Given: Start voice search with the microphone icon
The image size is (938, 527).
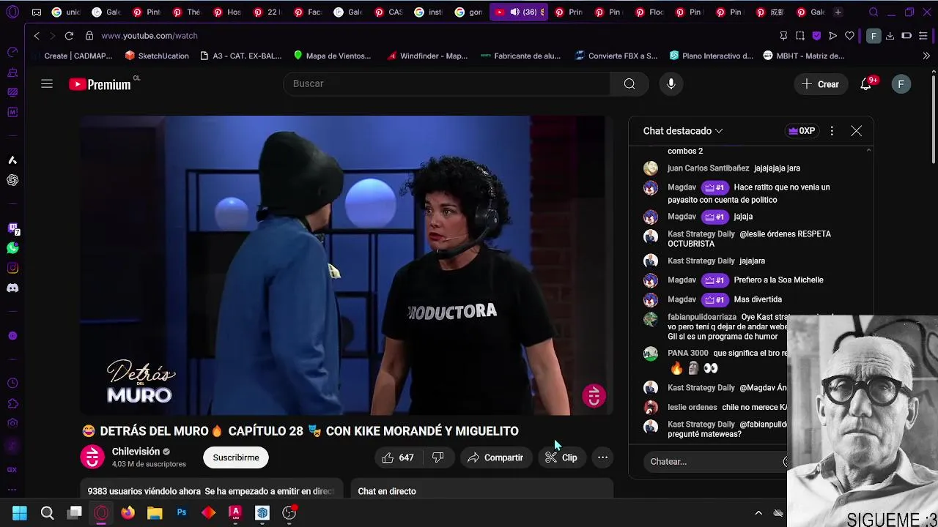Looking at the screenshot, I should coord(671,83).
